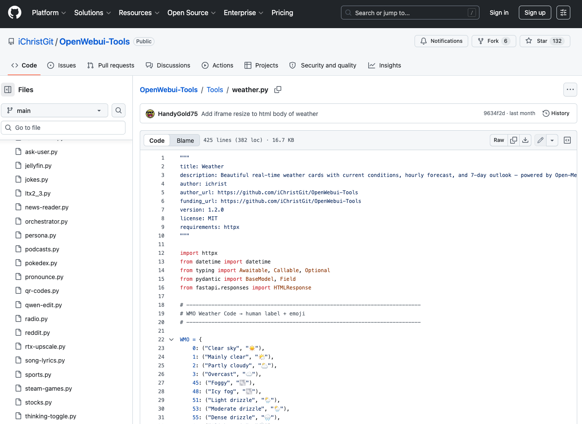582x424 pixels.
Task: Click the Sign up button
Action: [x=535, y=13]
